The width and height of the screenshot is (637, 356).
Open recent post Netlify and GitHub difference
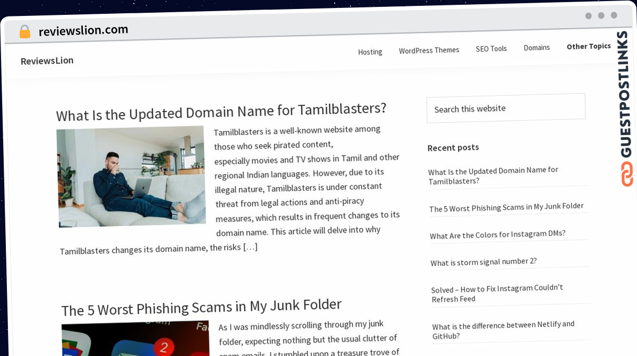tap(503, 330)
